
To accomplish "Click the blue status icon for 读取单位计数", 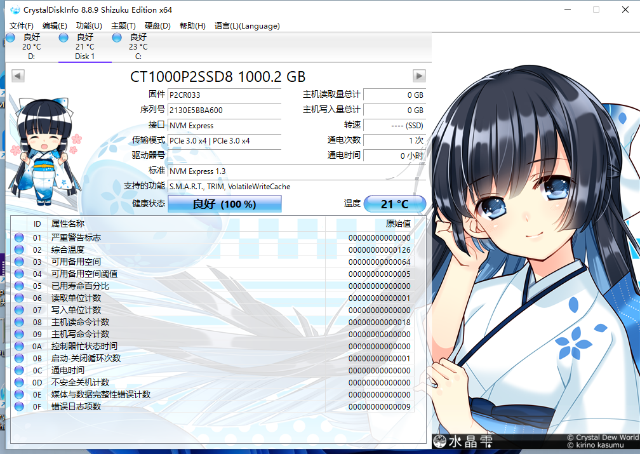I will tap(19, 298).
